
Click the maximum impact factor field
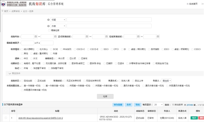(x=47, y=43)
